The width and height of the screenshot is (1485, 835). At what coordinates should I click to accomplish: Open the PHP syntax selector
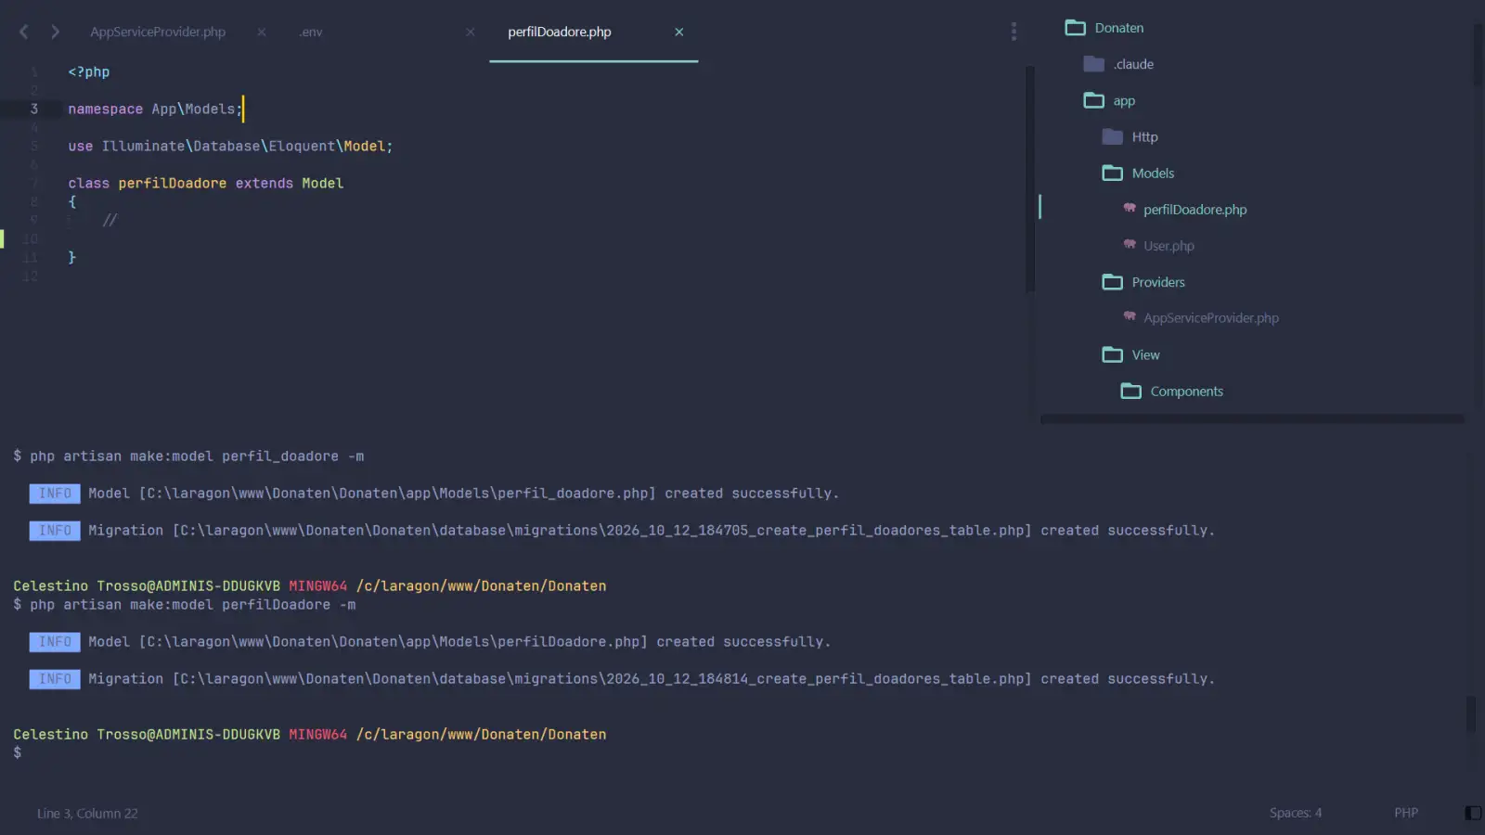(x=1406, y=813)
